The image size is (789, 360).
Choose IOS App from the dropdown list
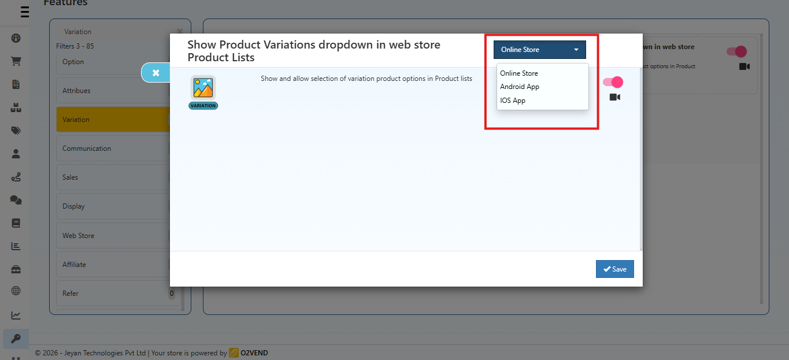pyautogui.click(x=513, y=100)
